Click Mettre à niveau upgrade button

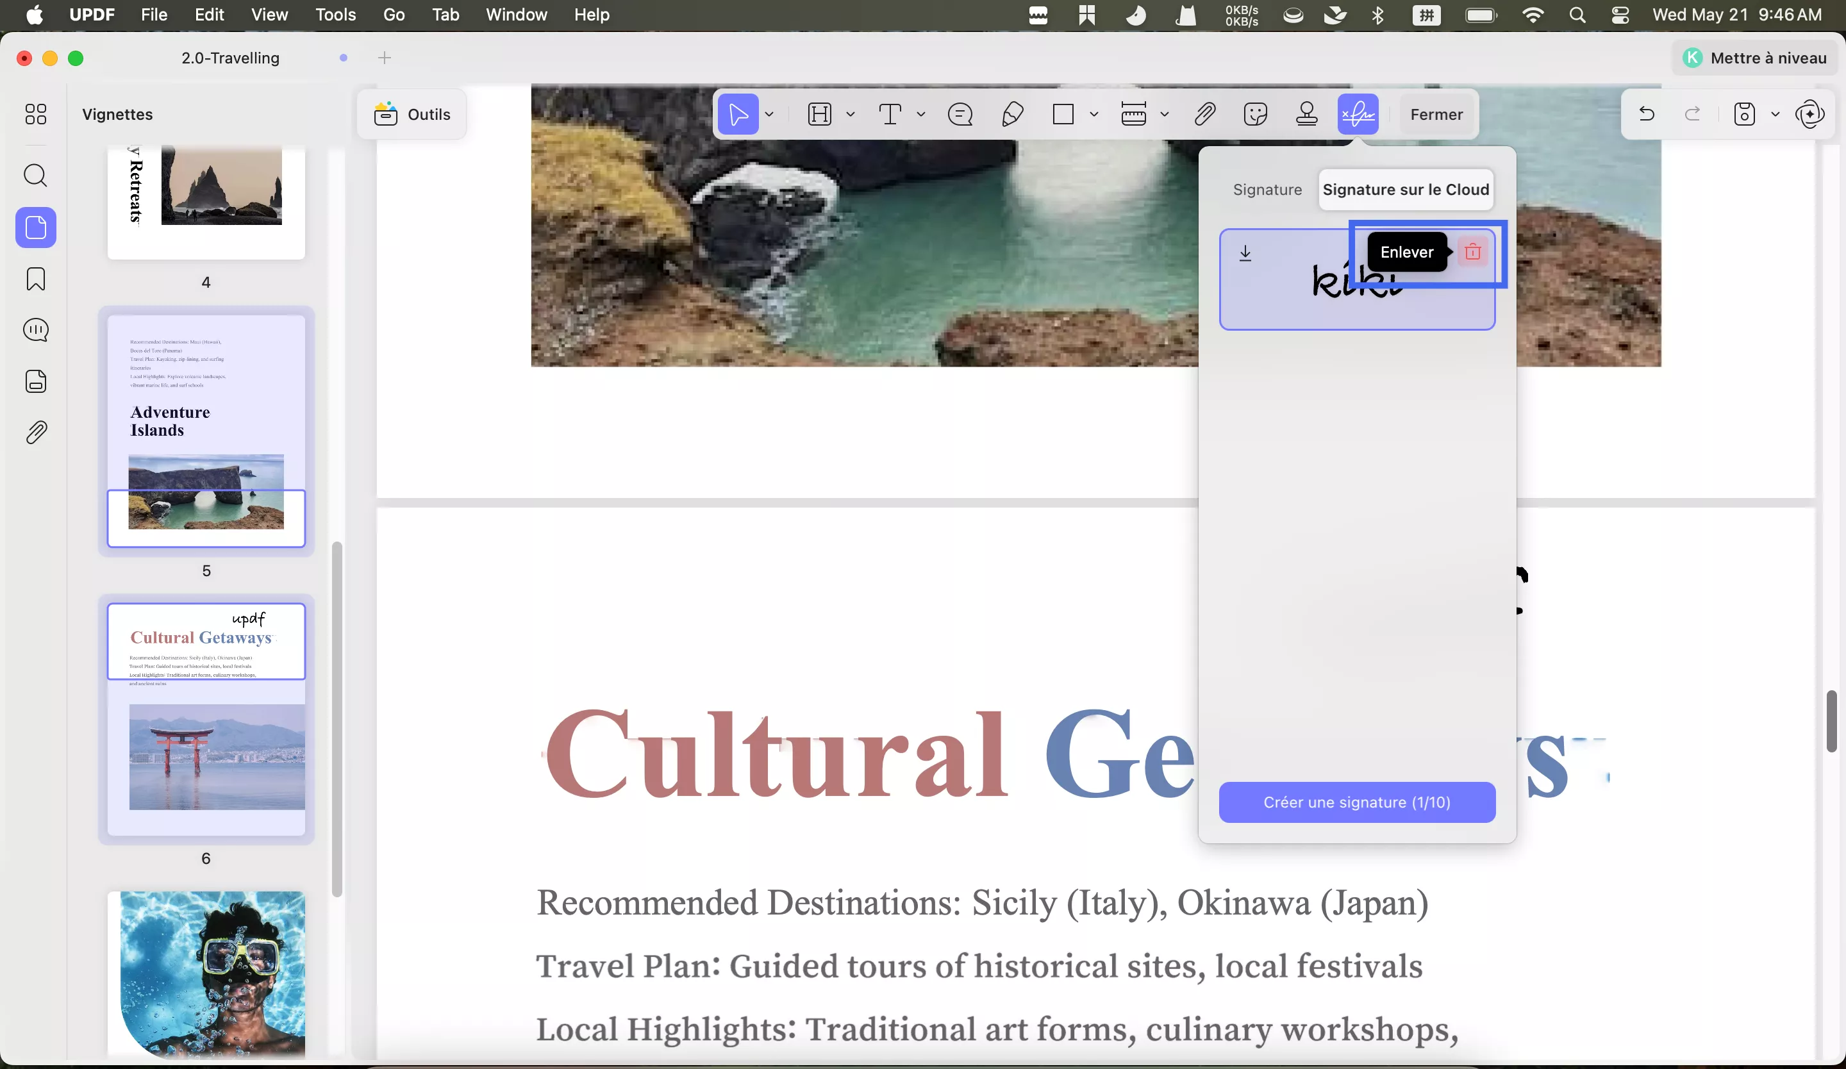pyautogui.click(x=1754, y=58)
